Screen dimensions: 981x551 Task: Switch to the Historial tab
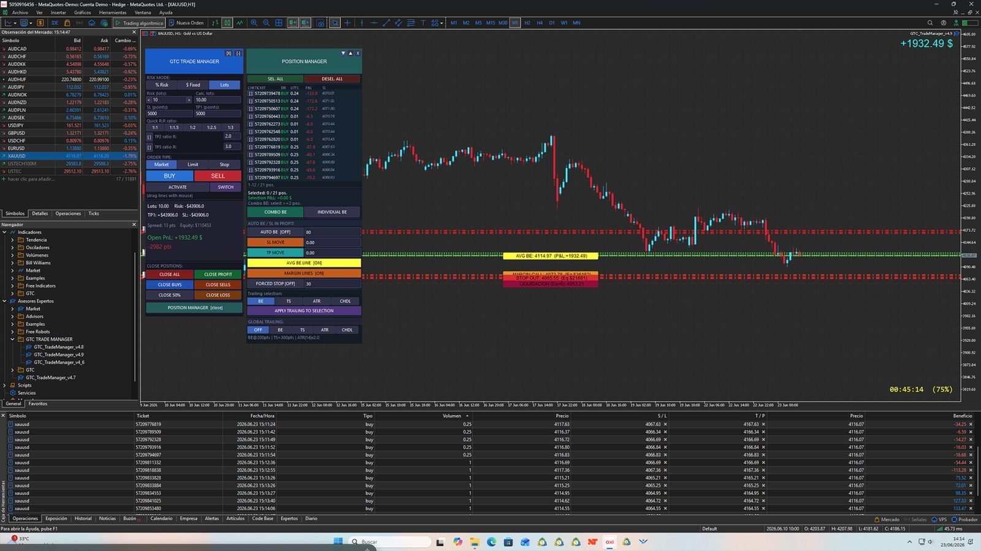[x=83, y=519]
